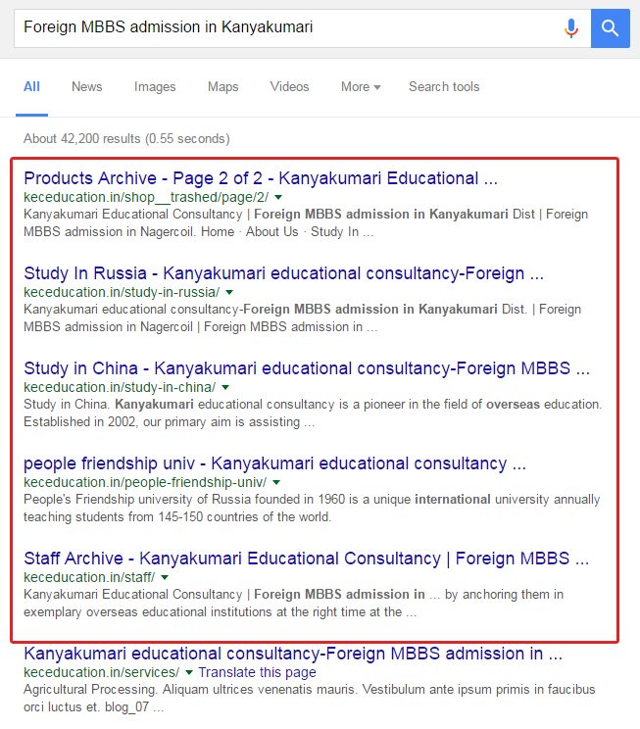Click the microphone voice search icon
This screenshot has width=640, height=729.
point(571,28)
